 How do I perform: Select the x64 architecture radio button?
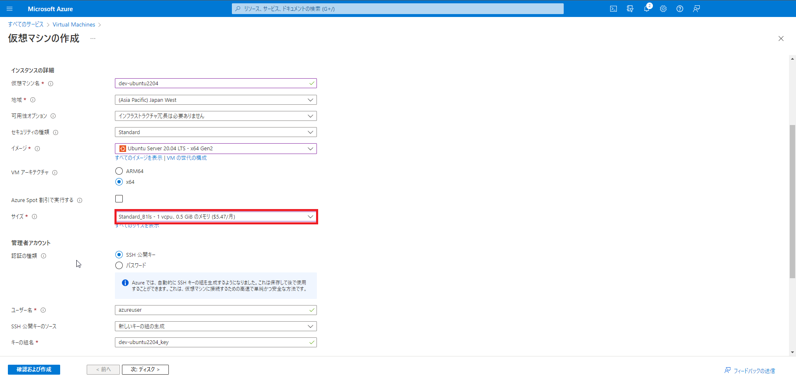(x=119, y=182)
